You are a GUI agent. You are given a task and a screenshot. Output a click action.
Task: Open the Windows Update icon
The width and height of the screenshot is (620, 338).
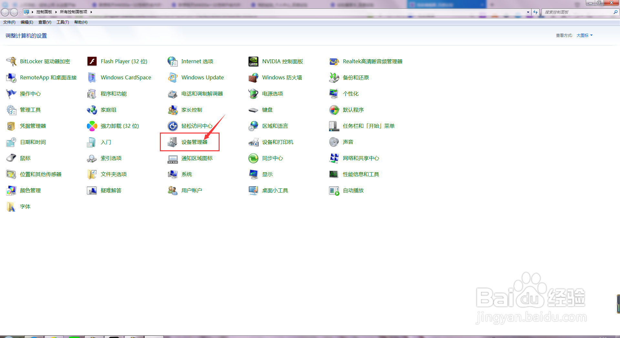(x=173, y=77)
